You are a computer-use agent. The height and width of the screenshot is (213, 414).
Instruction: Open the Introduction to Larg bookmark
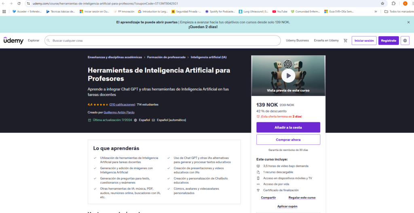pyautogui.click(x=153, y=11)
